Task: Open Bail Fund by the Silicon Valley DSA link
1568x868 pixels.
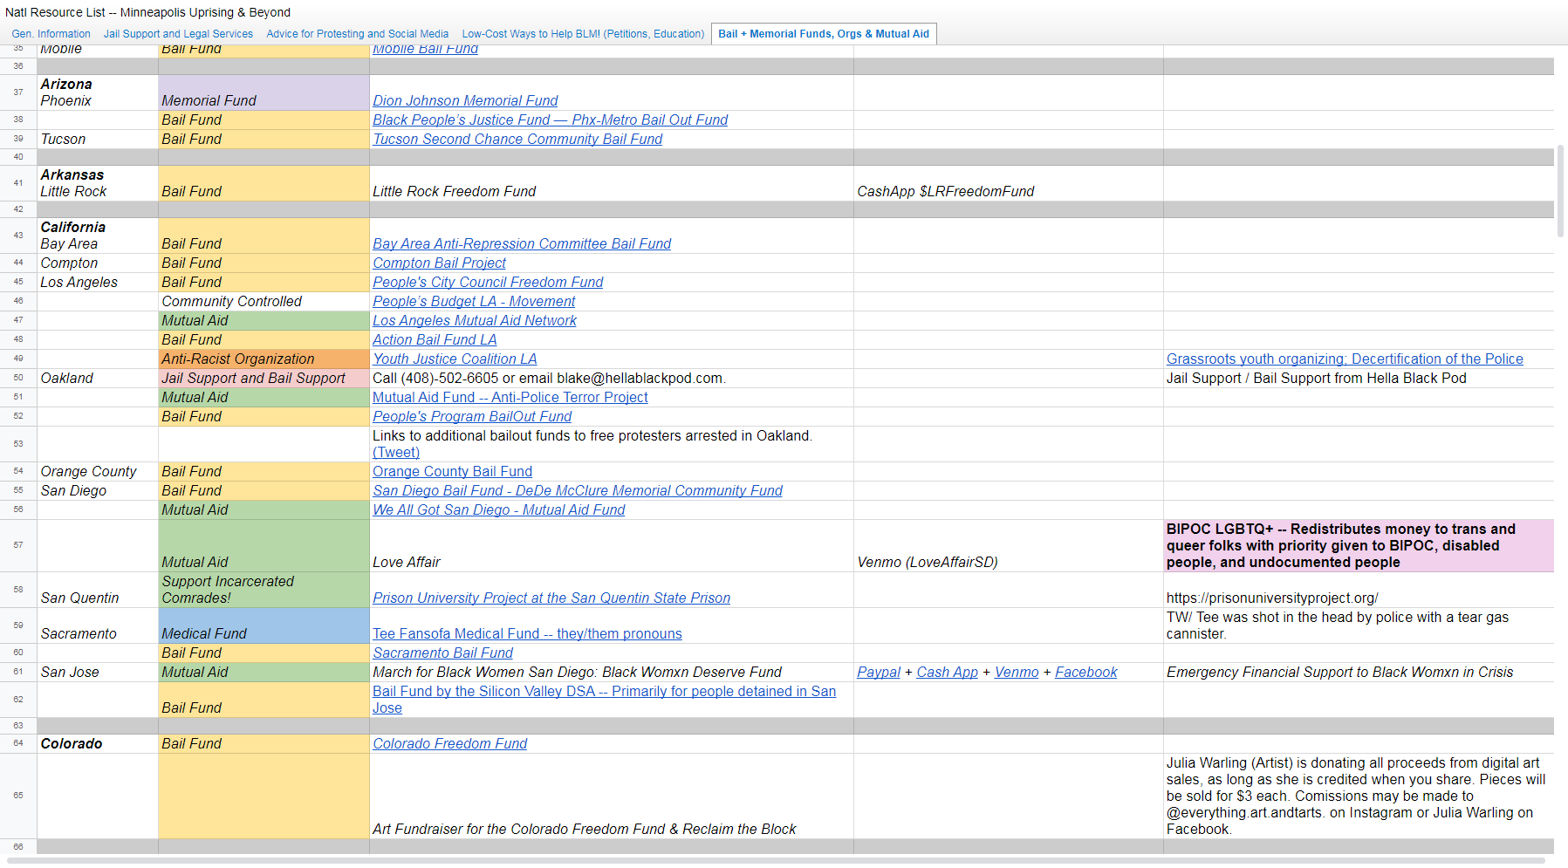Action: 604,700
